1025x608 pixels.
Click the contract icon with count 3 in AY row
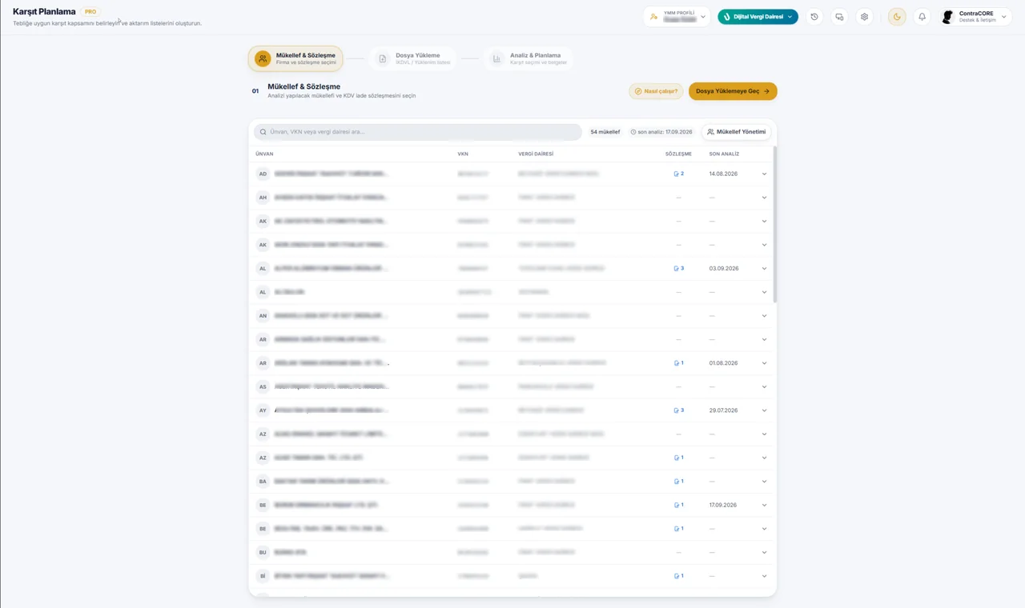pos(679,410)
